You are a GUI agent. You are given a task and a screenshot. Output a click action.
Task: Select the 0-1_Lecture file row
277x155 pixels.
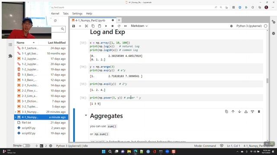(41, 48)
